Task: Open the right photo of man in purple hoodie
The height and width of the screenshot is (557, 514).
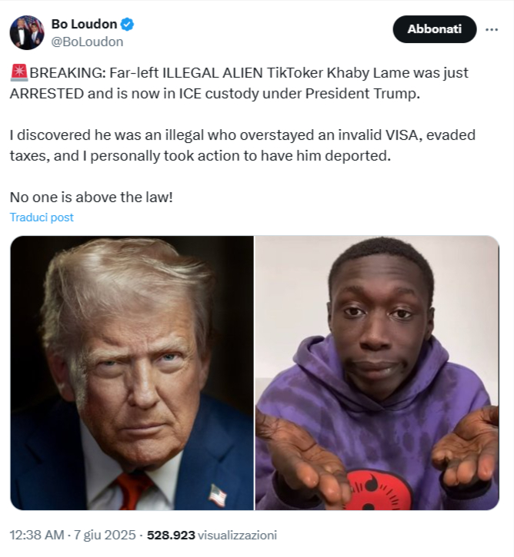Action: (x=377, y=373)
